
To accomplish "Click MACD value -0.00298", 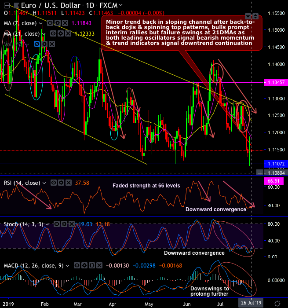I will point(144,266).
